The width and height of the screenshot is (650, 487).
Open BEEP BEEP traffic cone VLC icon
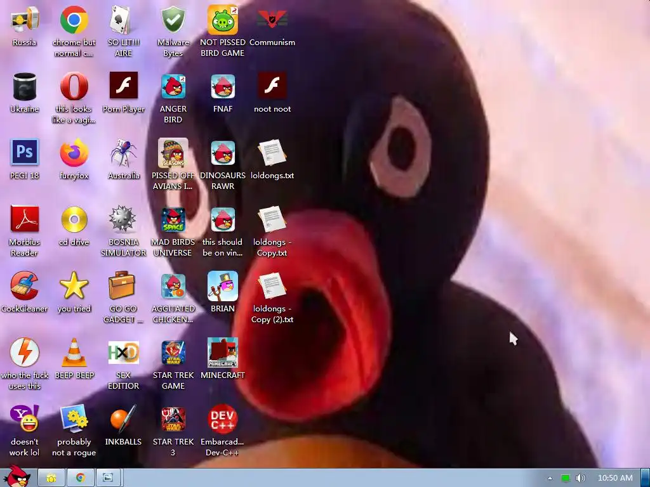click(x=74, y=352)
